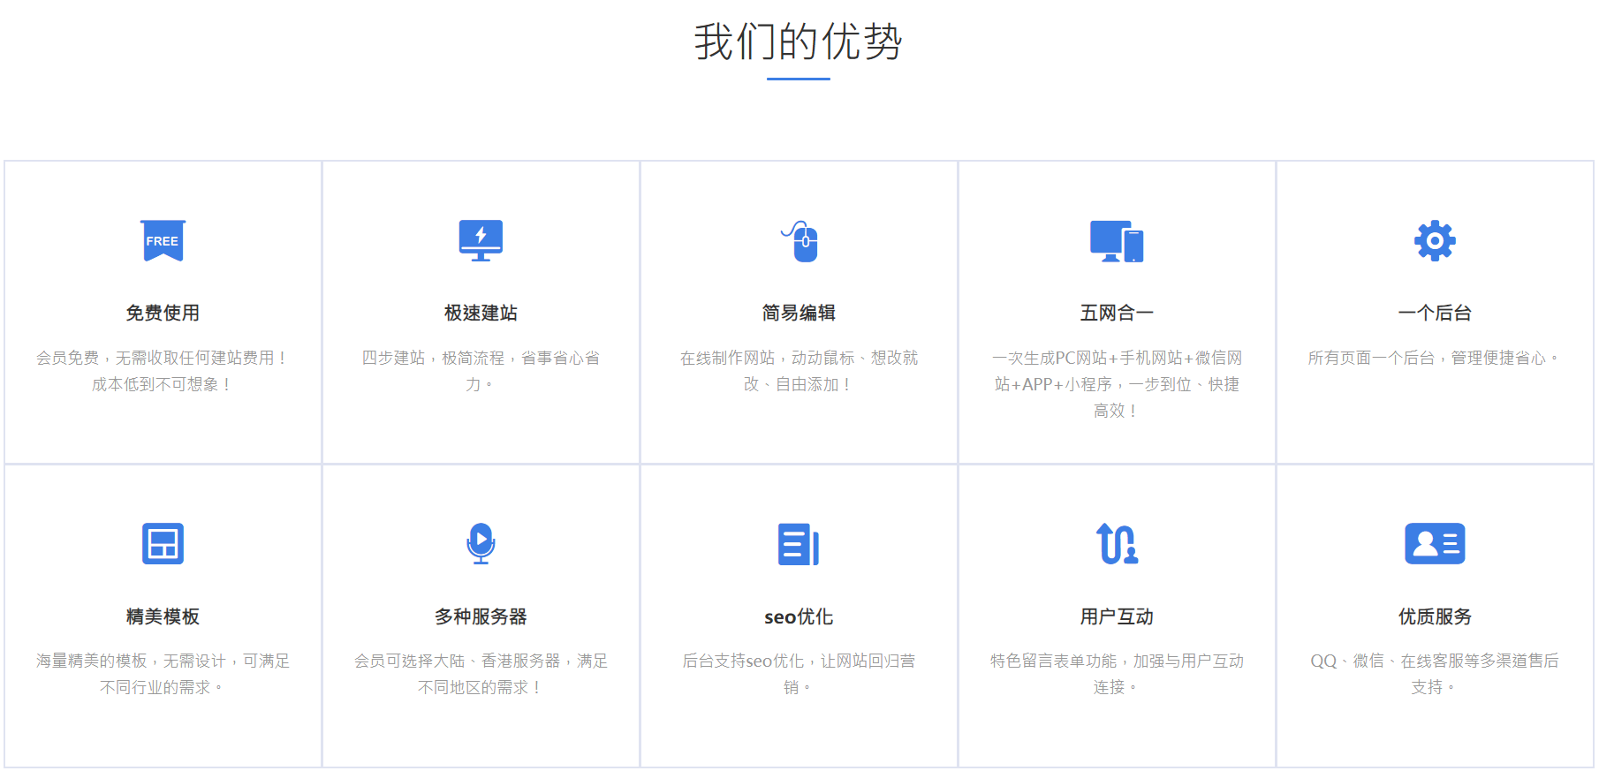This screenshot has height=771, width=1599.
Task: Select the computer mouse icon
Action: click(x=801, y=242)
